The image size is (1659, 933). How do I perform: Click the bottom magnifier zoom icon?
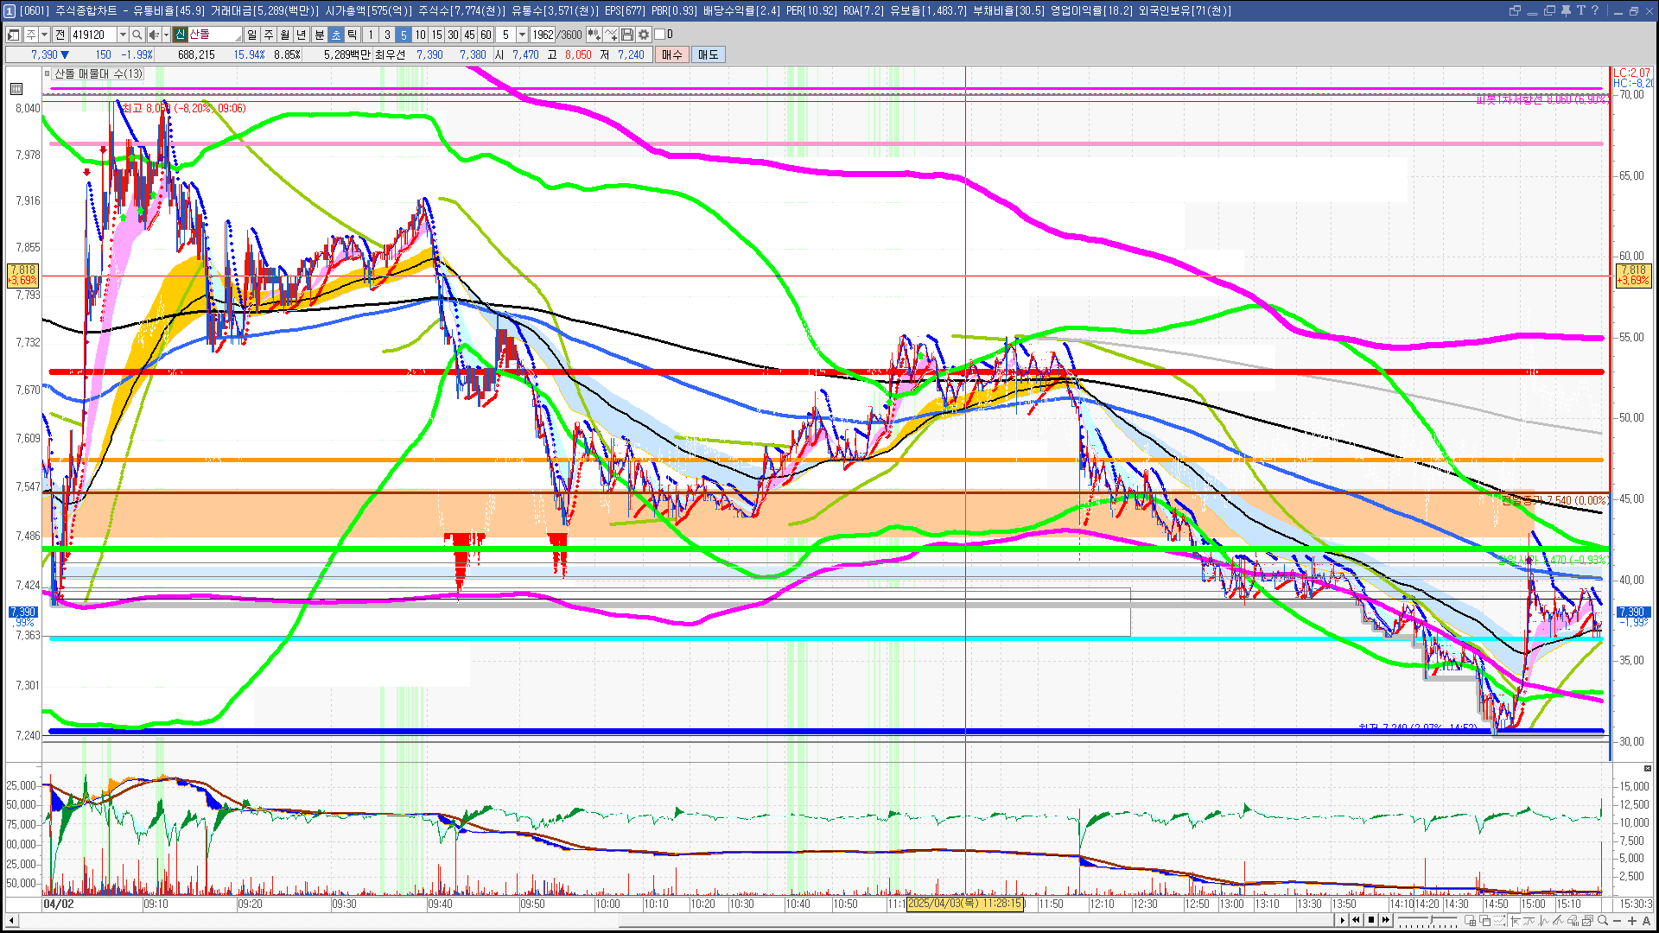[x=1604, y=921]
